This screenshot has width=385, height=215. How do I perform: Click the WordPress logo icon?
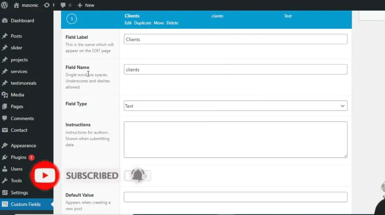[4, 5]
